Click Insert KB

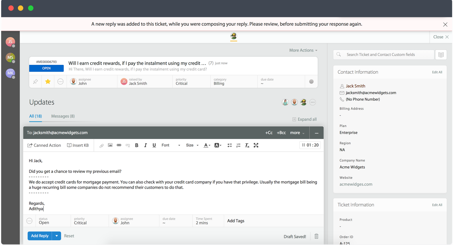tap(78, 145)
